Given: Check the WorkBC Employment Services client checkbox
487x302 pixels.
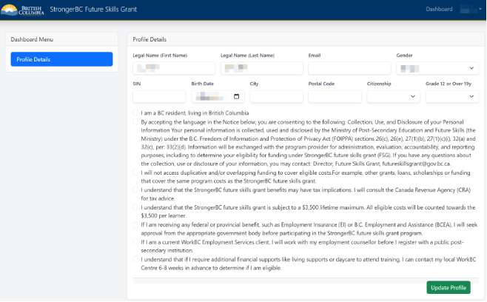Looking at the screenshot, I should click(x=135, y=242).
